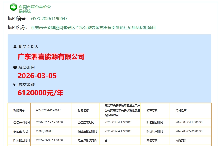Select the 2026-03-05 09:00:00 bidding start cell
Screen dimensions: 221x146
click(x=189, y=131)
